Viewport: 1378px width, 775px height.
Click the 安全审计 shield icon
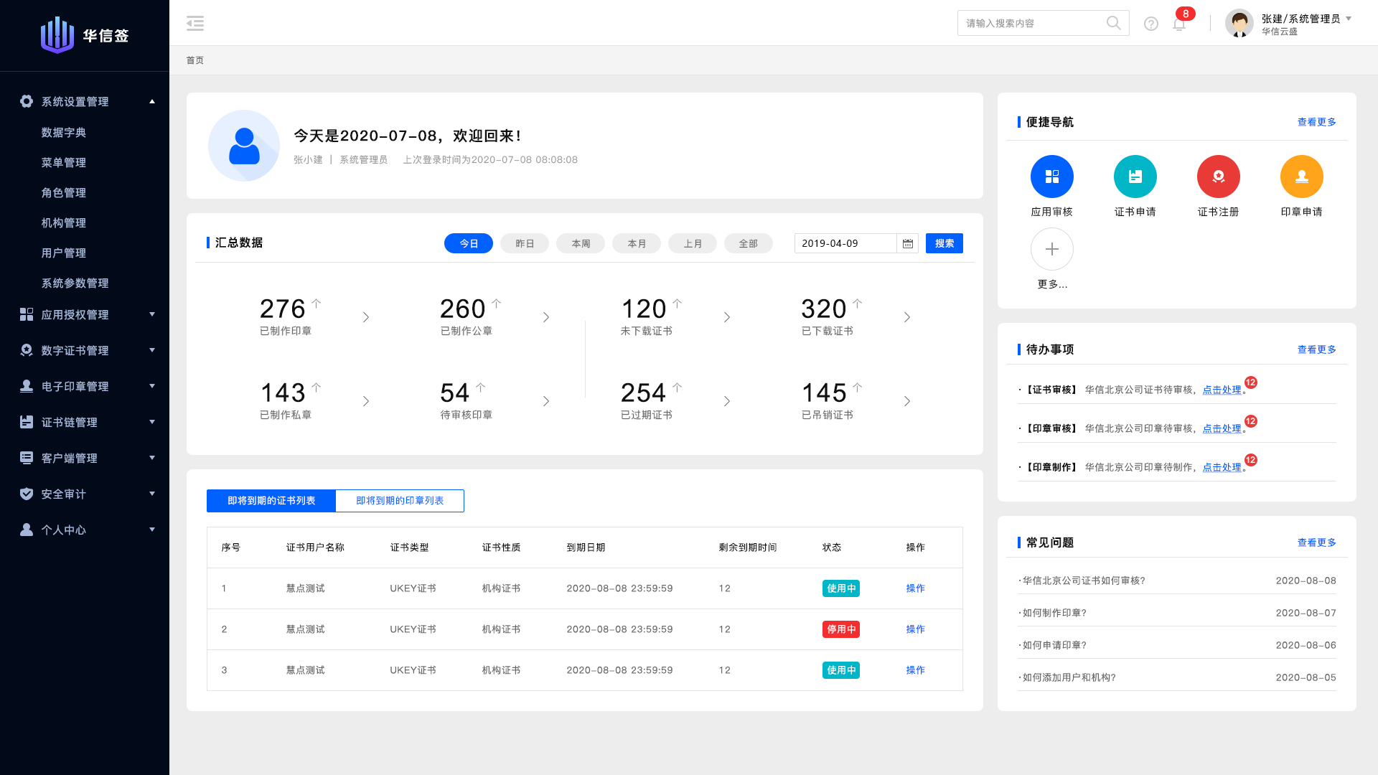pyautogui.click(x=27, y=494)
